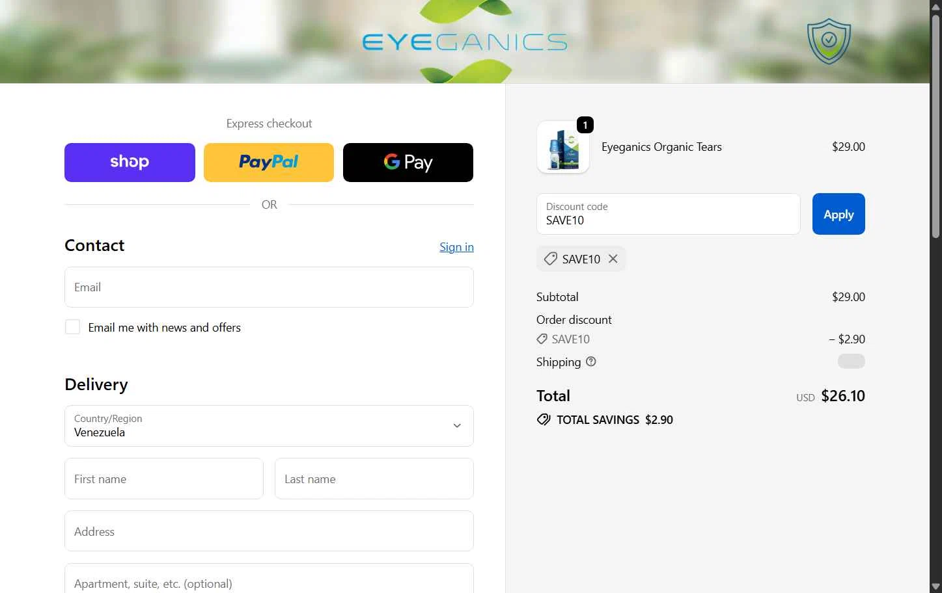Viewport: 942px width, 593px height.
Task: Click the First name field
Action: pyautogui.click(x=164, y=479)
